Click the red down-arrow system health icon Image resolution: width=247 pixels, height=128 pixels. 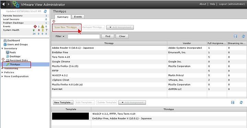38,30
